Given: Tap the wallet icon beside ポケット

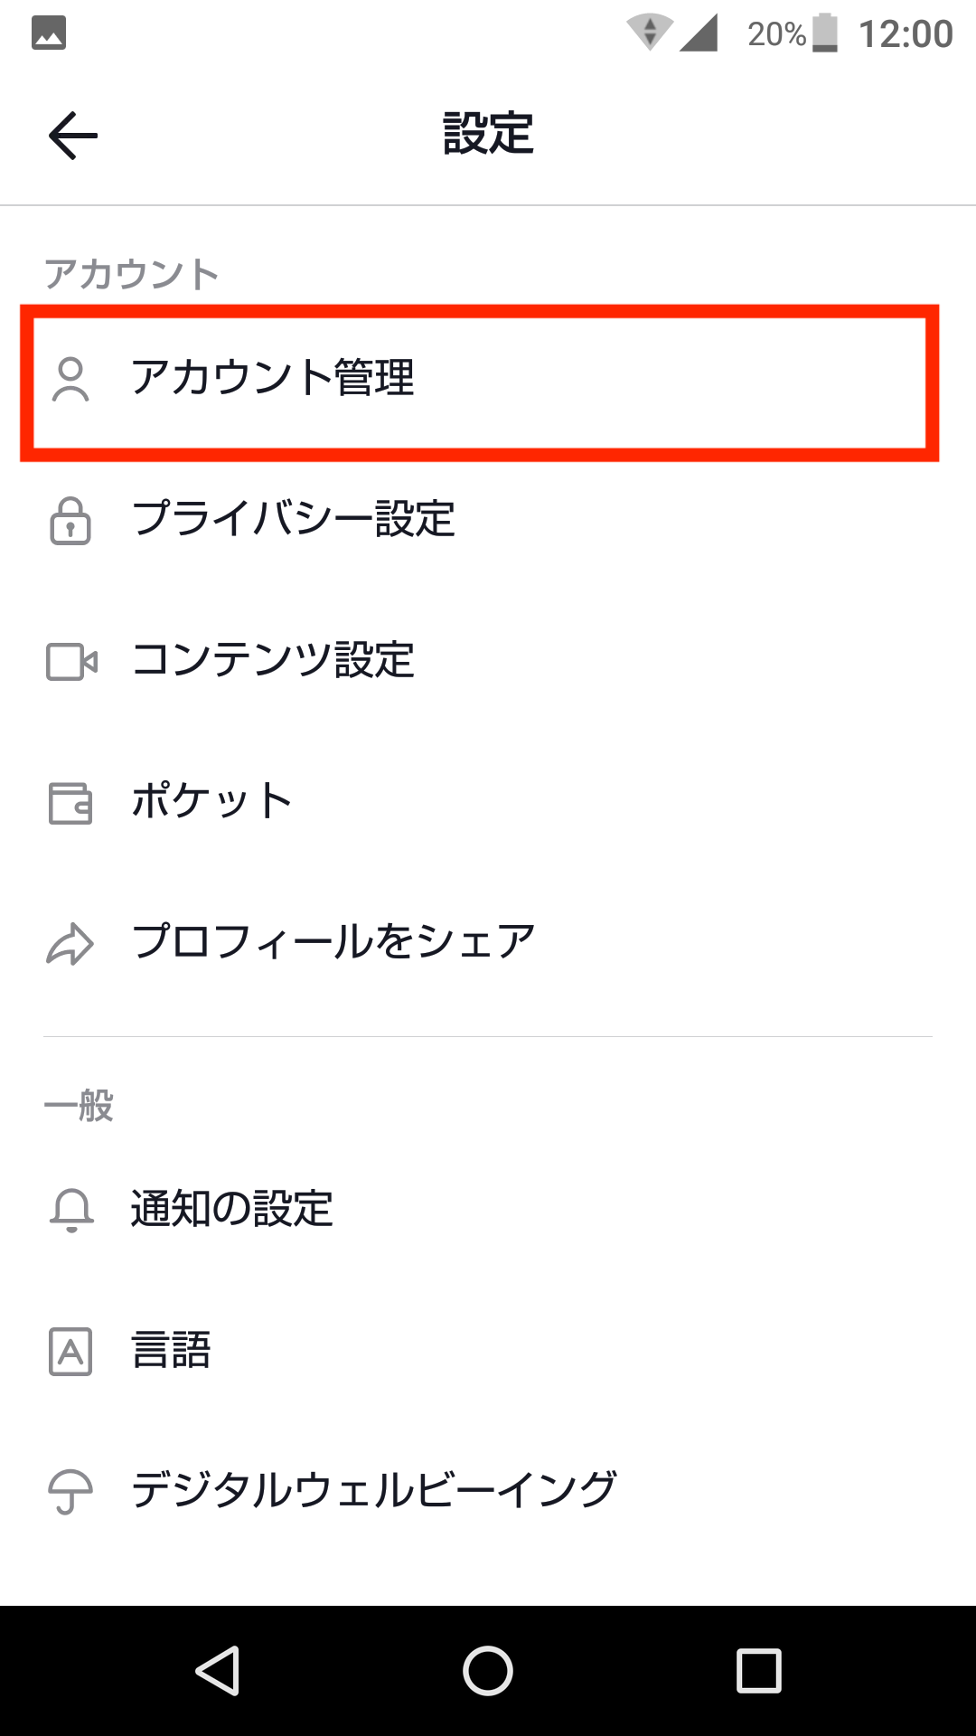Looking at the screenshot, I should click(x=70, y=803).
